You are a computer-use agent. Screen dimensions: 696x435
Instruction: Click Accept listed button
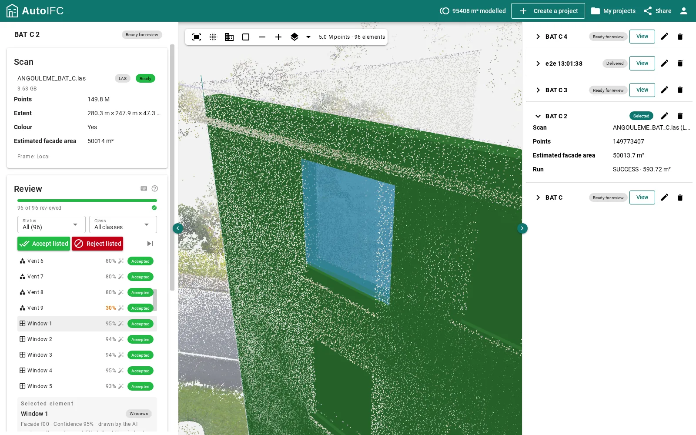point(43,244)
